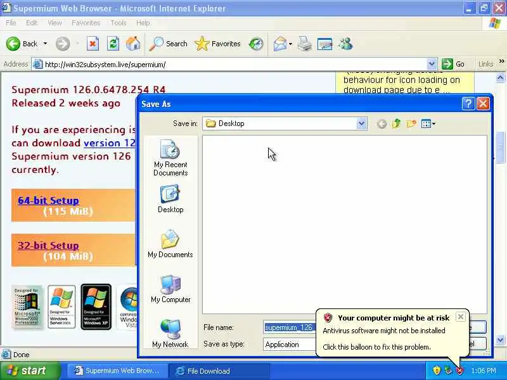The image size is (507, 380).
Task: Select My Computer in the places bar
Action: (x=170, y=289)
